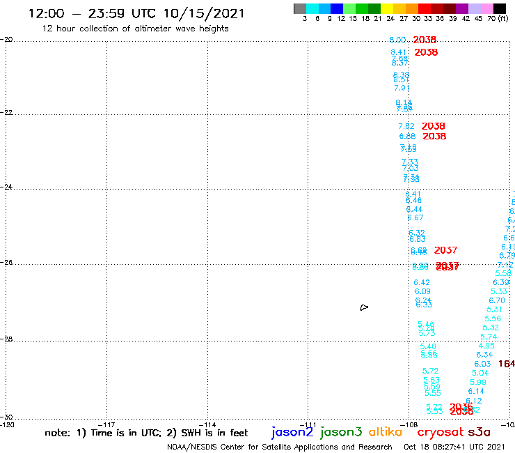
Task: Pick the yellow swatch in the color scale
Action: (387, 8)
